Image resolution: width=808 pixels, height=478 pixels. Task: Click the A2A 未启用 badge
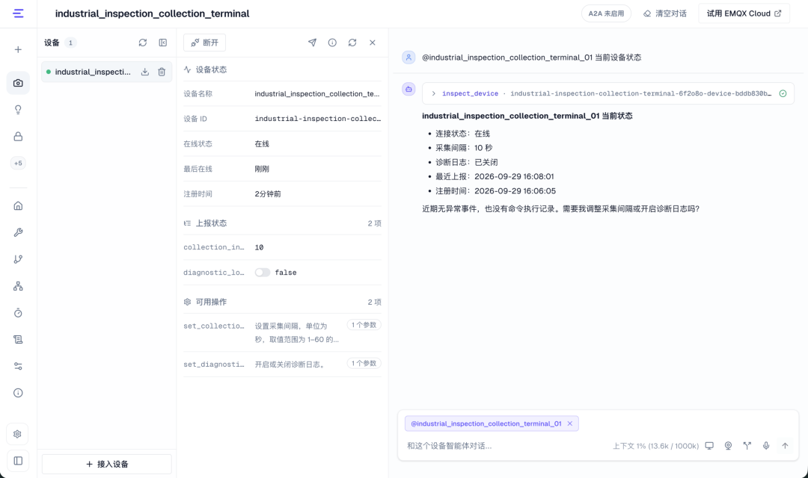click(606, 13)
